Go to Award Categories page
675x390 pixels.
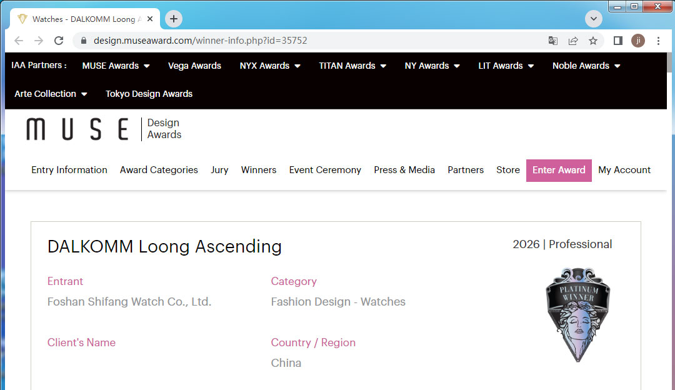pos(159,170)
